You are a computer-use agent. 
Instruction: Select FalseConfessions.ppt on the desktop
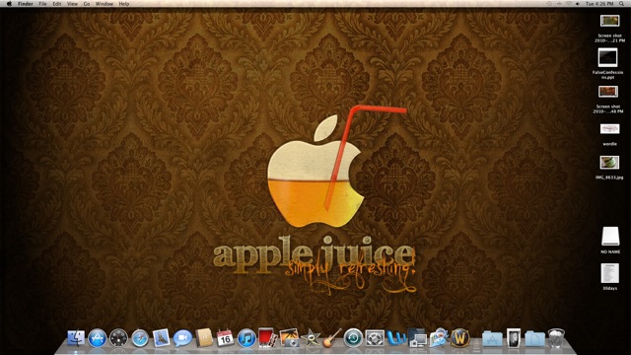[x=607, y=57]
